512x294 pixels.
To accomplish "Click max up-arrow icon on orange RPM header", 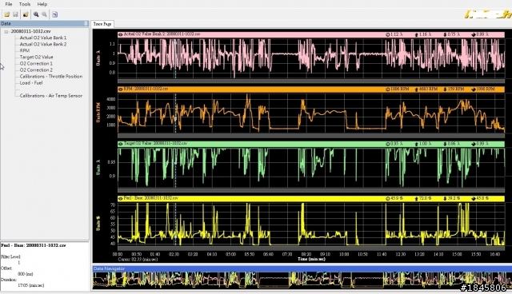I will coord(416,89).
